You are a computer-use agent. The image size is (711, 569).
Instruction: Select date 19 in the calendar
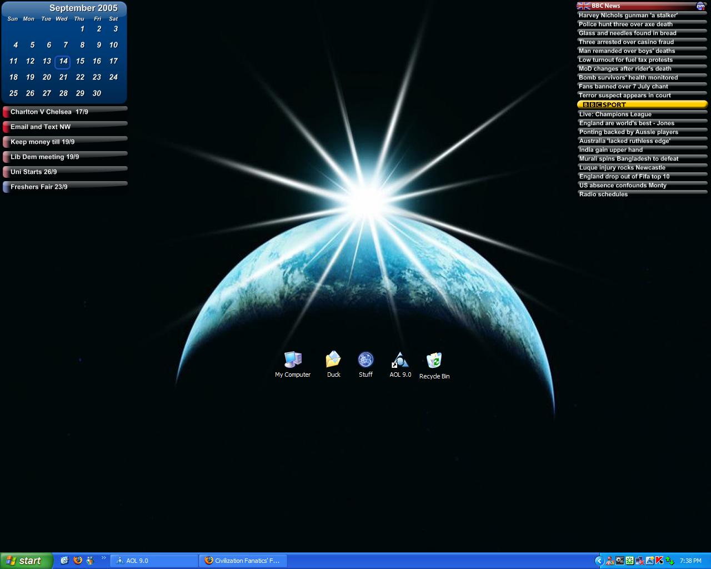[30, 77]
